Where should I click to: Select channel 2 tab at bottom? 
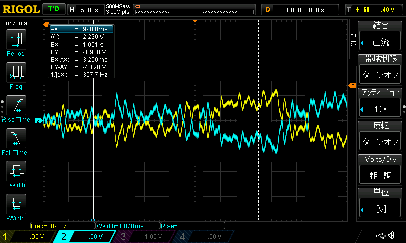click(x=85, y=236)
